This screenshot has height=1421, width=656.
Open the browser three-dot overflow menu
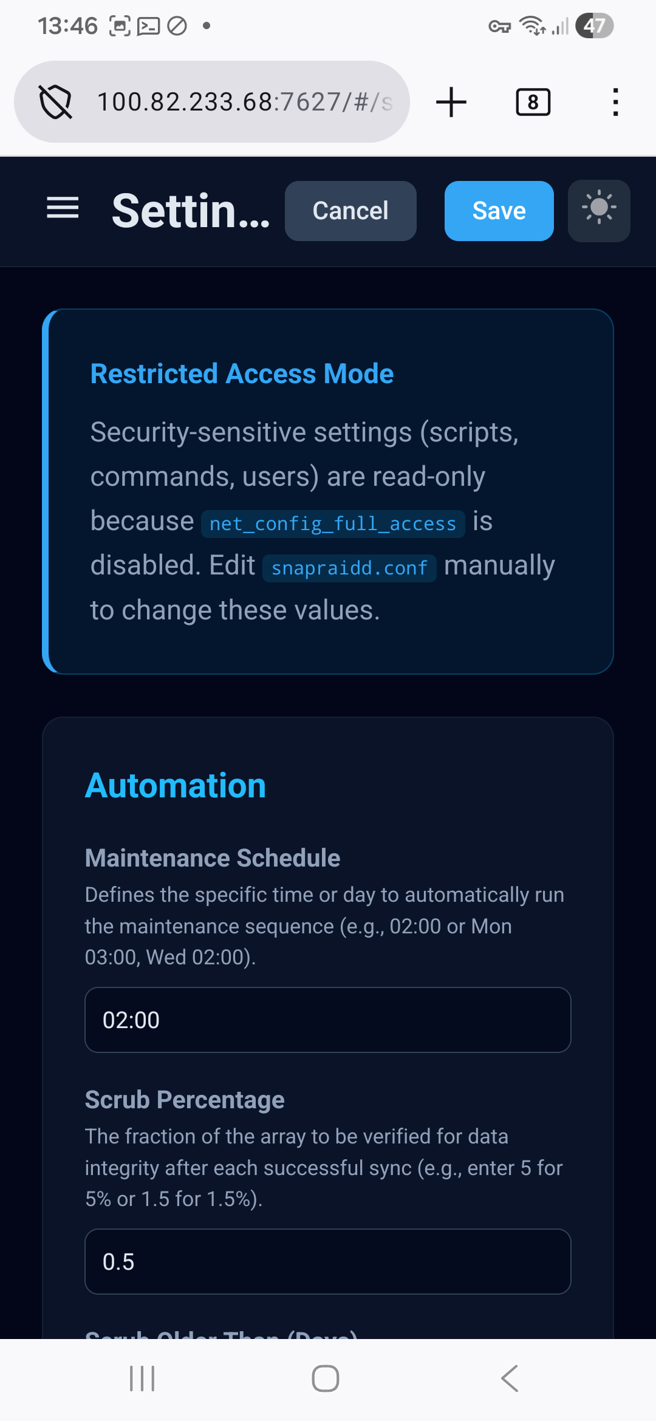coord(615,102)
